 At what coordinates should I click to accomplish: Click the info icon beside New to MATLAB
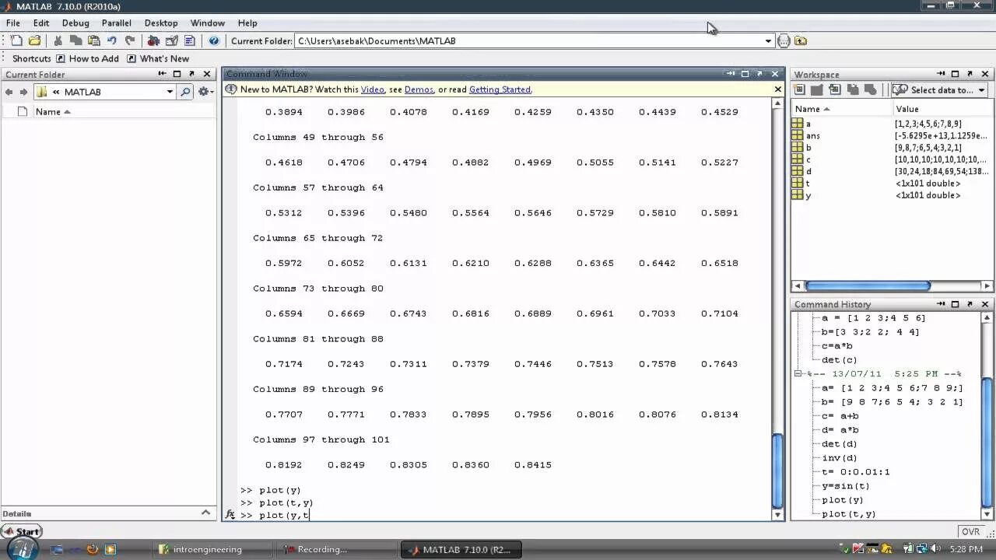[x=231, y=89]
